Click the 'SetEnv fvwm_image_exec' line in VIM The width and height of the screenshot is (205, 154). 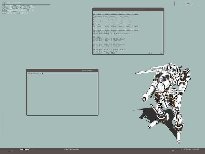point(106,51)
